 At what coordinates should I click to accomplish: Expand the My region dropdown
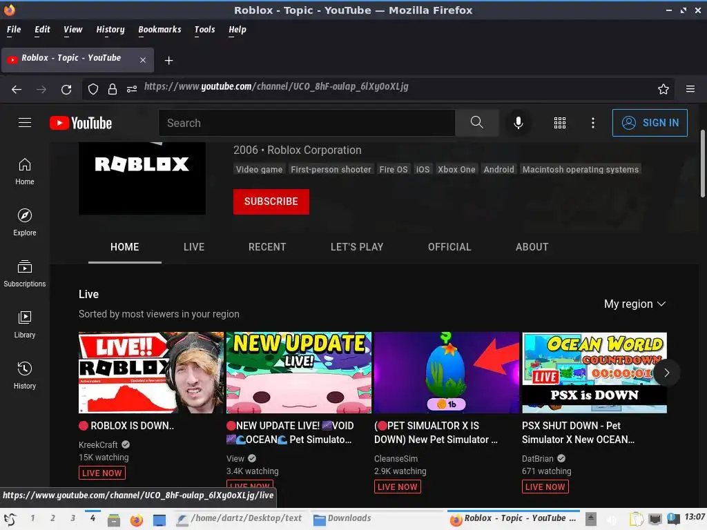pyautogui.click(x=635, y=304)
